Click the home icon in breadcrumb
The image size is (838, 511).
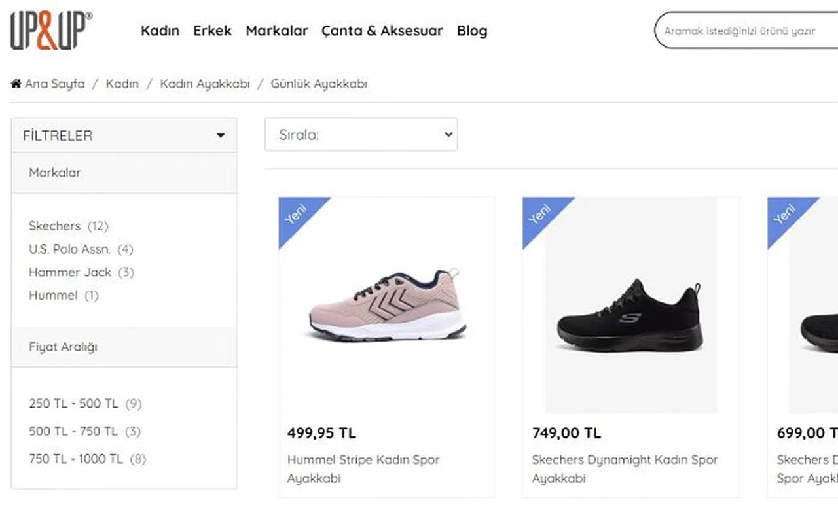coord(16,84)
